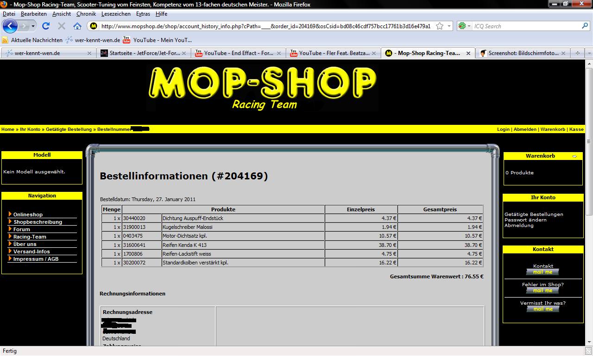Screen dimensions: 593x356
Task: Bookmark this page with the star icon
Action: pyautogui.click(x=440, y=26)
